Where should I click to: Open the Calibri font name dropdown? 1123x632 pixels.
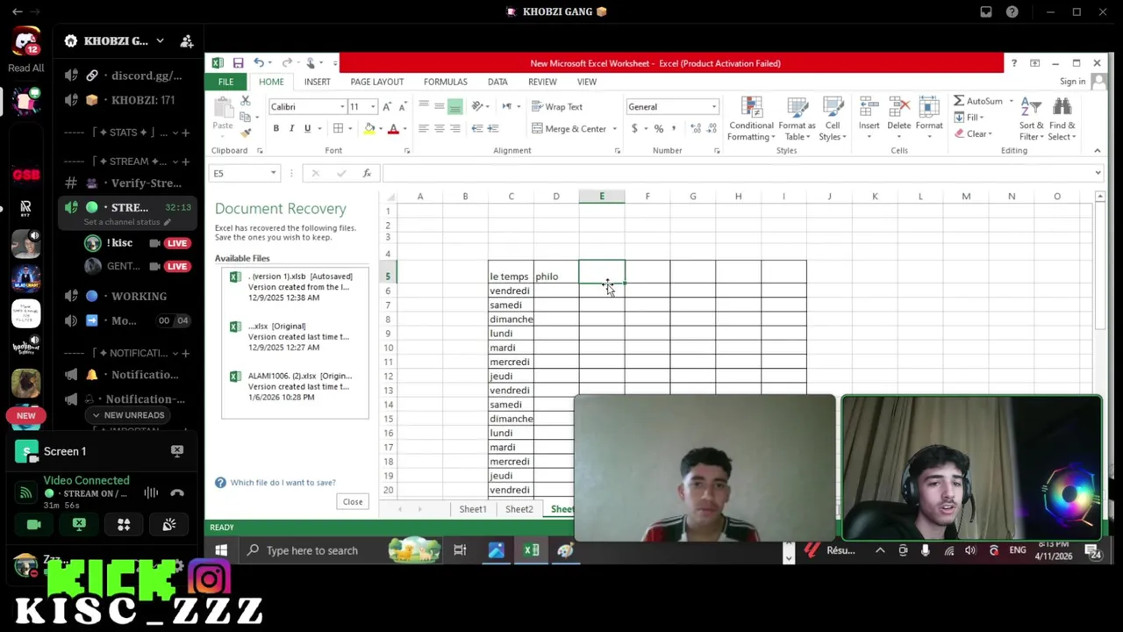[x=342, y=107]
